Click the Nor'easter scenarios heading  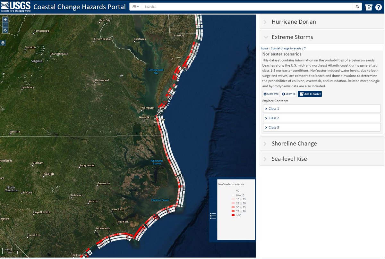tap(282, 54)
